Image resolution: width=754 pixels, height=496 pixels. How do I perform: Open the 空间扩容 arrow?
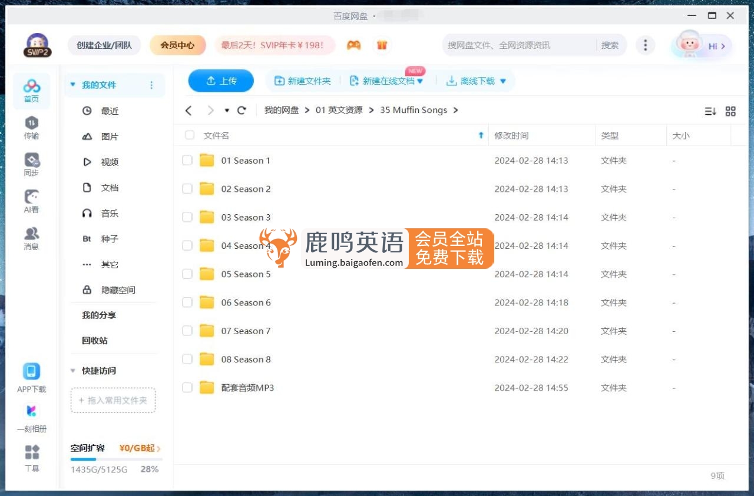158,448
